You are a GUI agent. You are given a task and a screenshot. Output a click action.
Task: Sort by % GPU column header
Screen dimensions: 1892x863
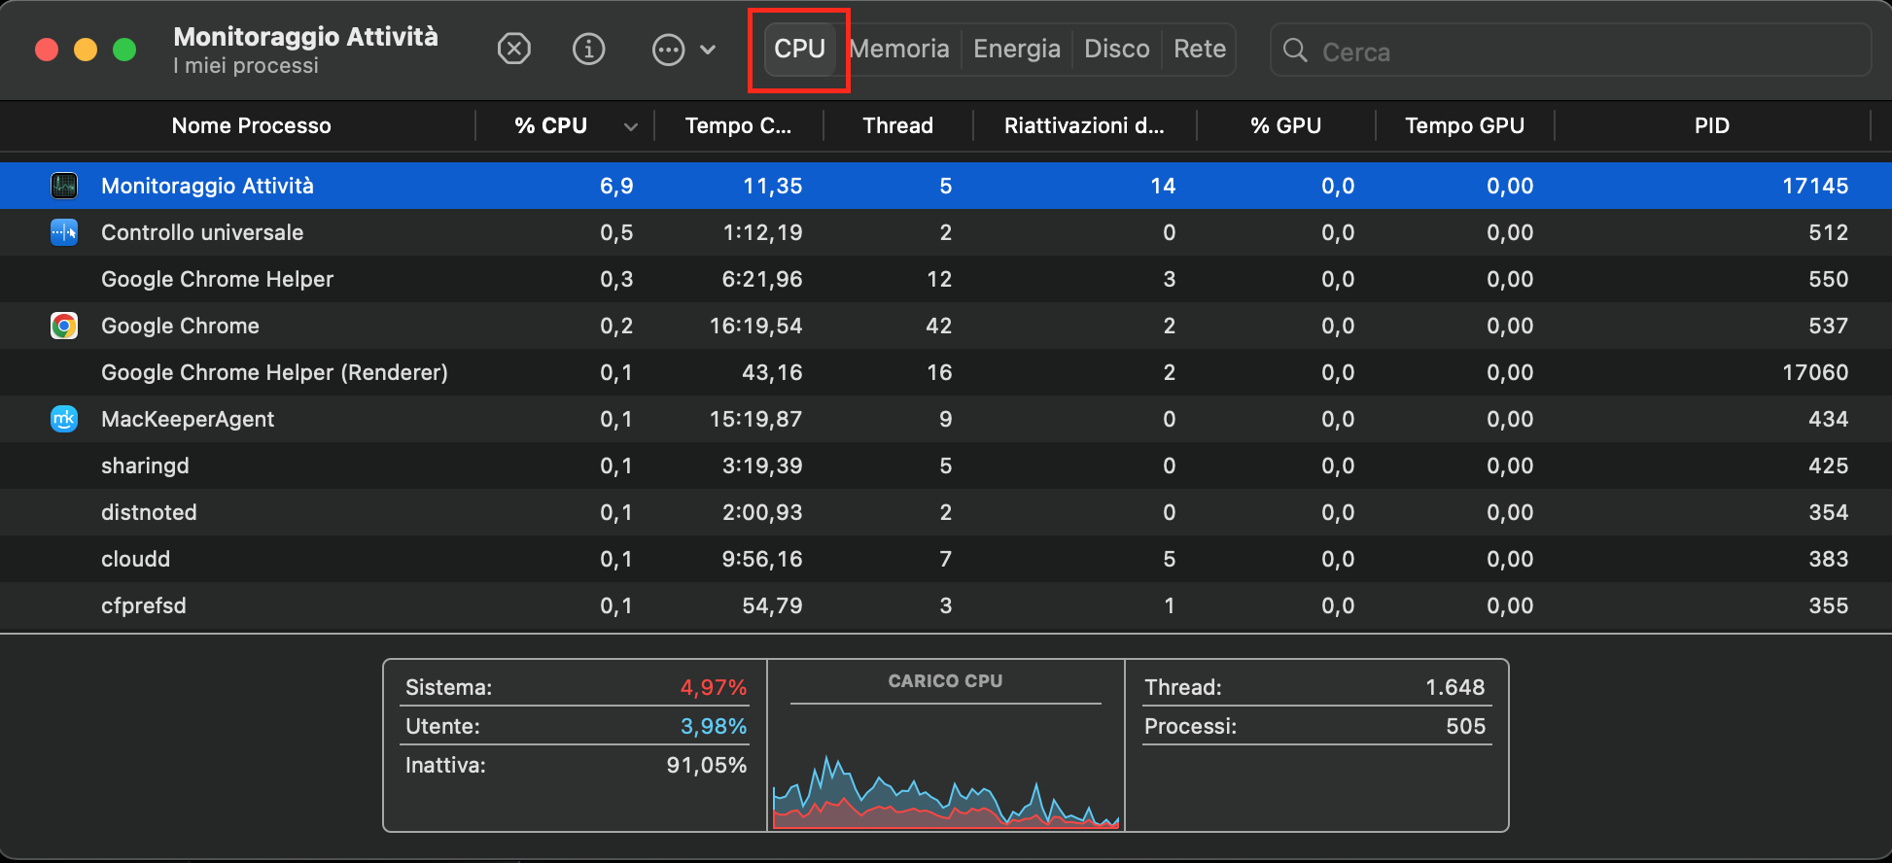pos(1285,125)
